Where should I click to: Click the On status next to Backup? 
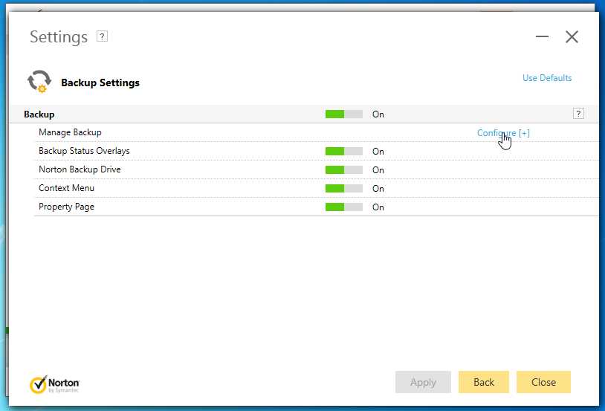(378, 114)
